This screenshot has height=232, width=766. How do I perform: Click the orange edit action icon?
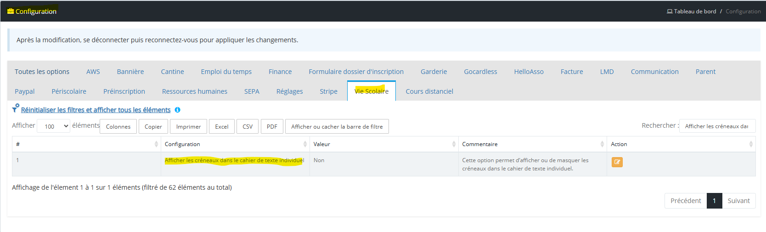click(617, 162)
